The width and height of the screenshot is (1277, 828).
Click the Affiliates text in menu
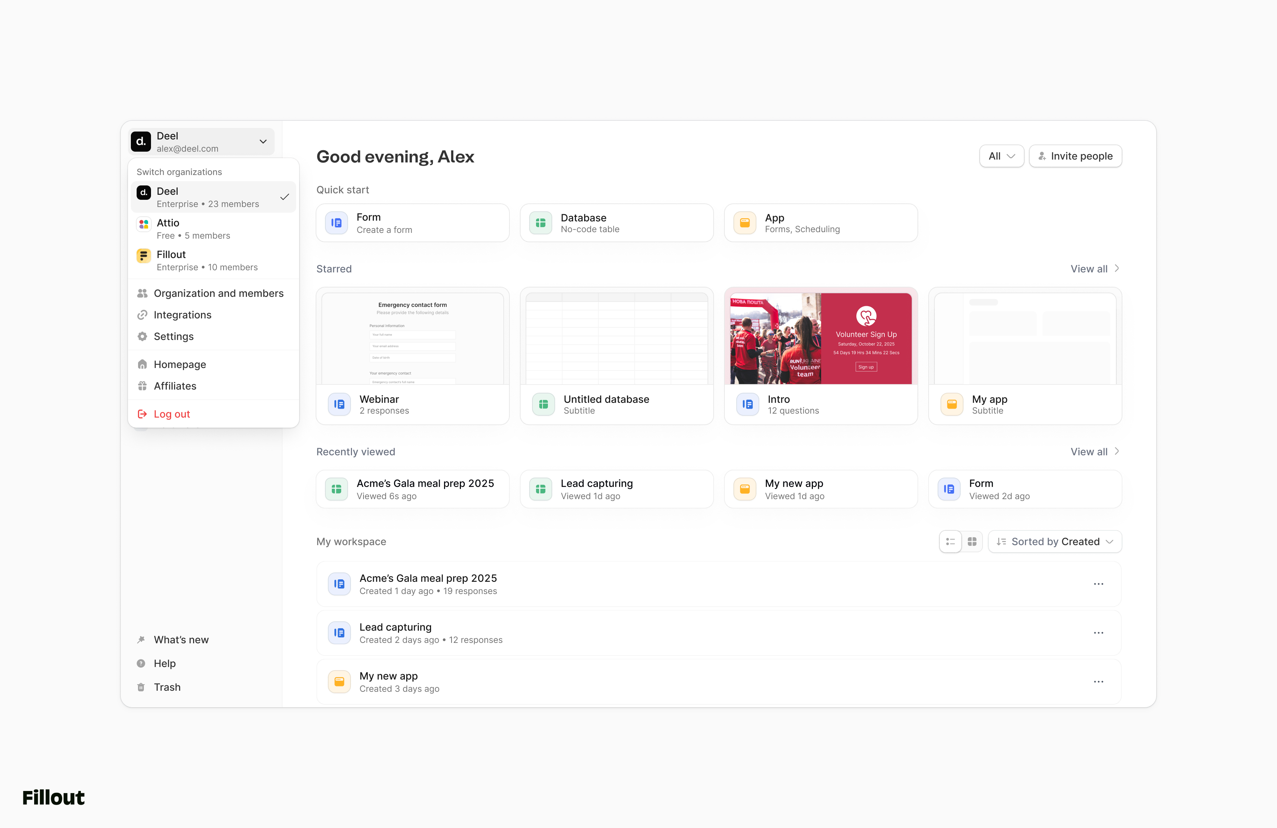(175, 386)
